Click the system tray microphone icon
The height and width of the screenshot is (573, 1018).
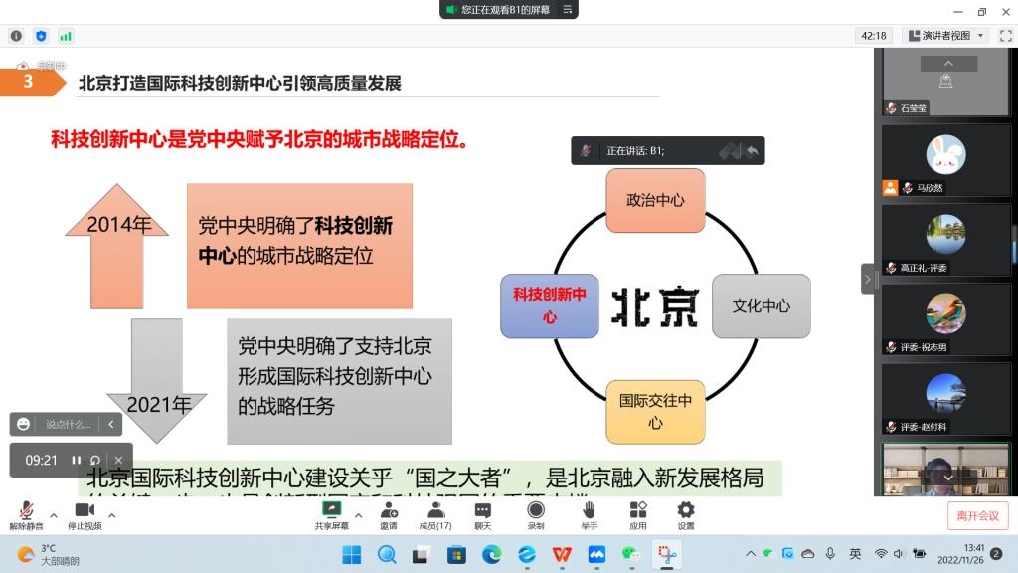tap(830, 553)
